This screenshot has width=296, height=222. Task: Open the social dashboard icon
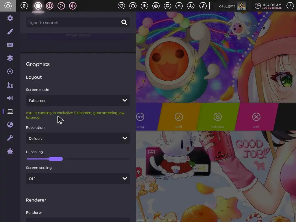tap(191, 6)
